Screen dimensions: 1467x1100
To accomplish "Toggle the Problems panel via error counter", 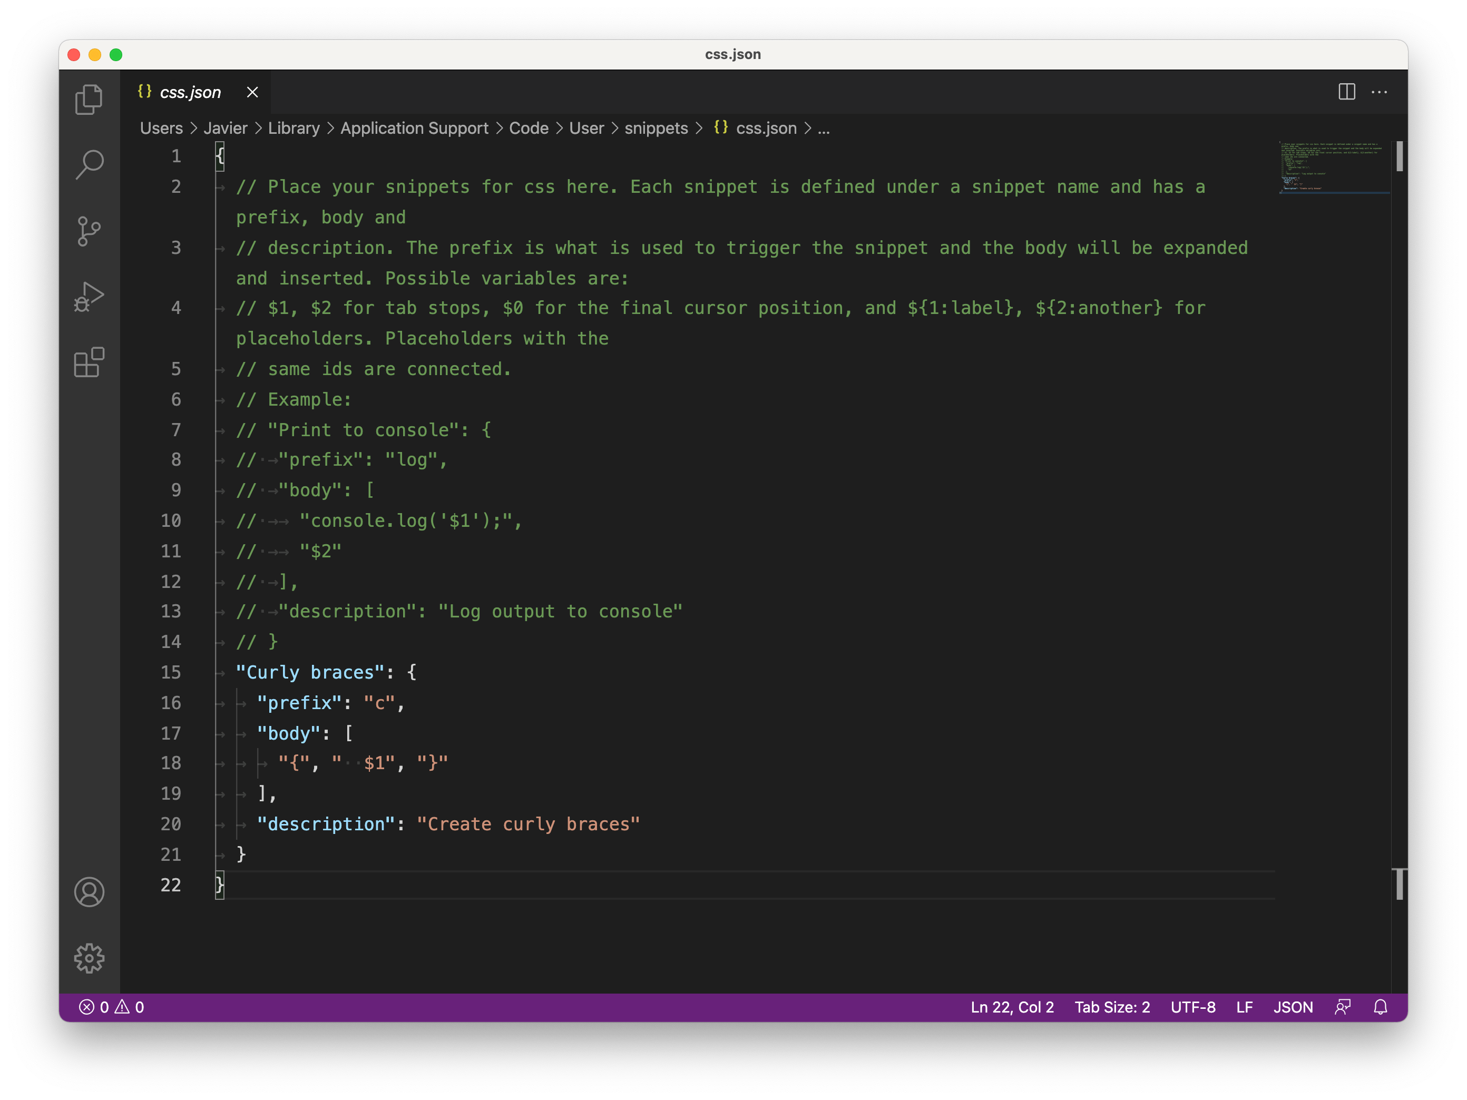I will point(113,1007).
